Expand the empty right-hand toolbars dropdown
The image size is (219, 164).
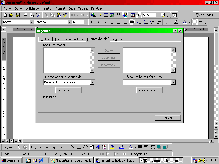coord(173,82)
